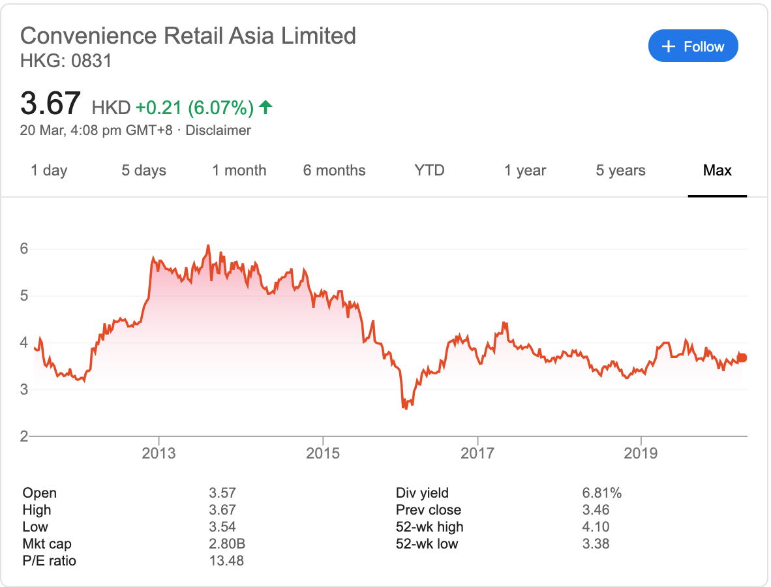Image resolution: width=771 pixels, height=587 pixels.
Task: Click the ticker HKG: 0831
Action: (x=66, y=61)
